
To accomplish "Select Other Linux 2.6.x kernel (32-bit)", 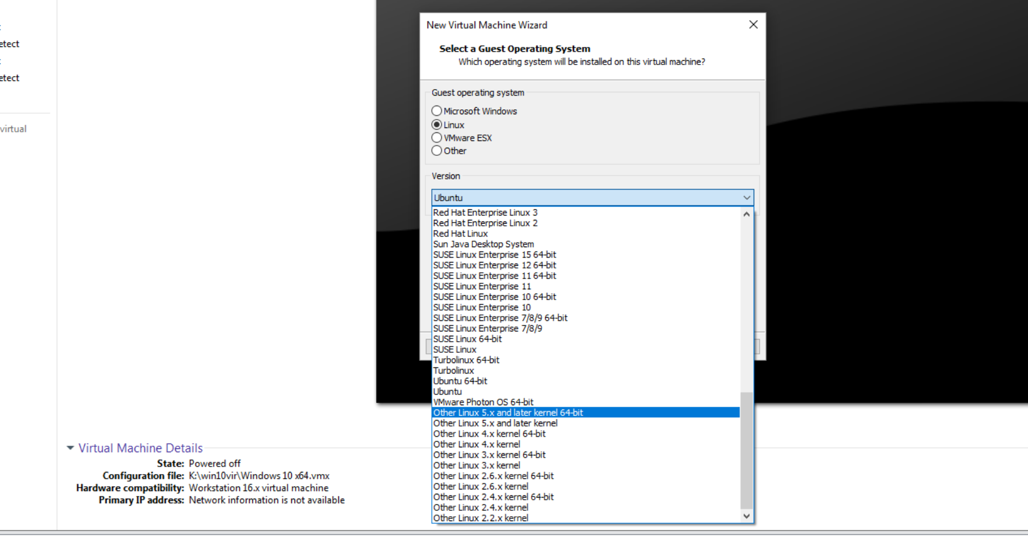I will pos(586,486).
